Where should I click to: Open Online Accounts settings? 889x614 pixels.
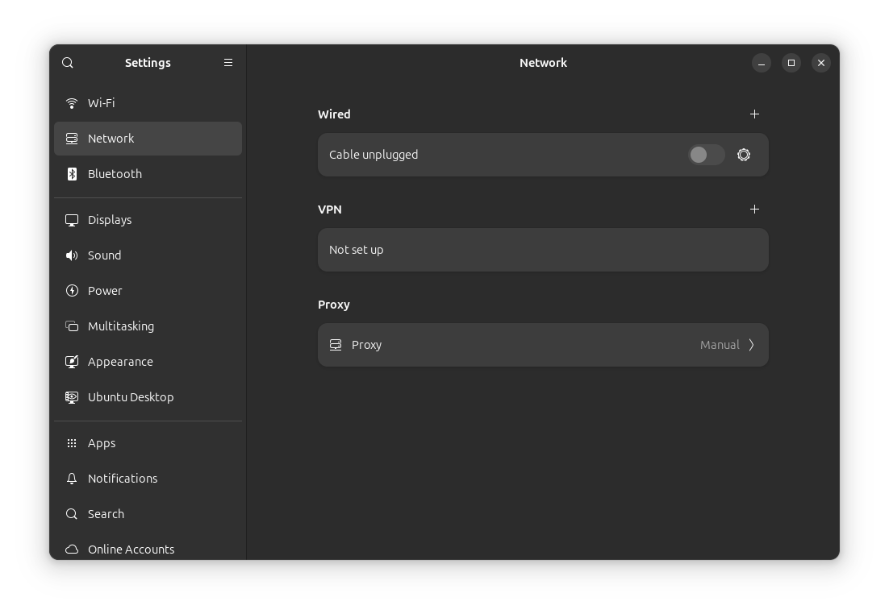click(131, 549)
